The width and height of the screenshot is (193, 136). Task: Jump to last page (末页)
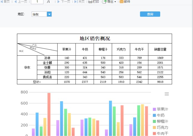tap(80, 1)
